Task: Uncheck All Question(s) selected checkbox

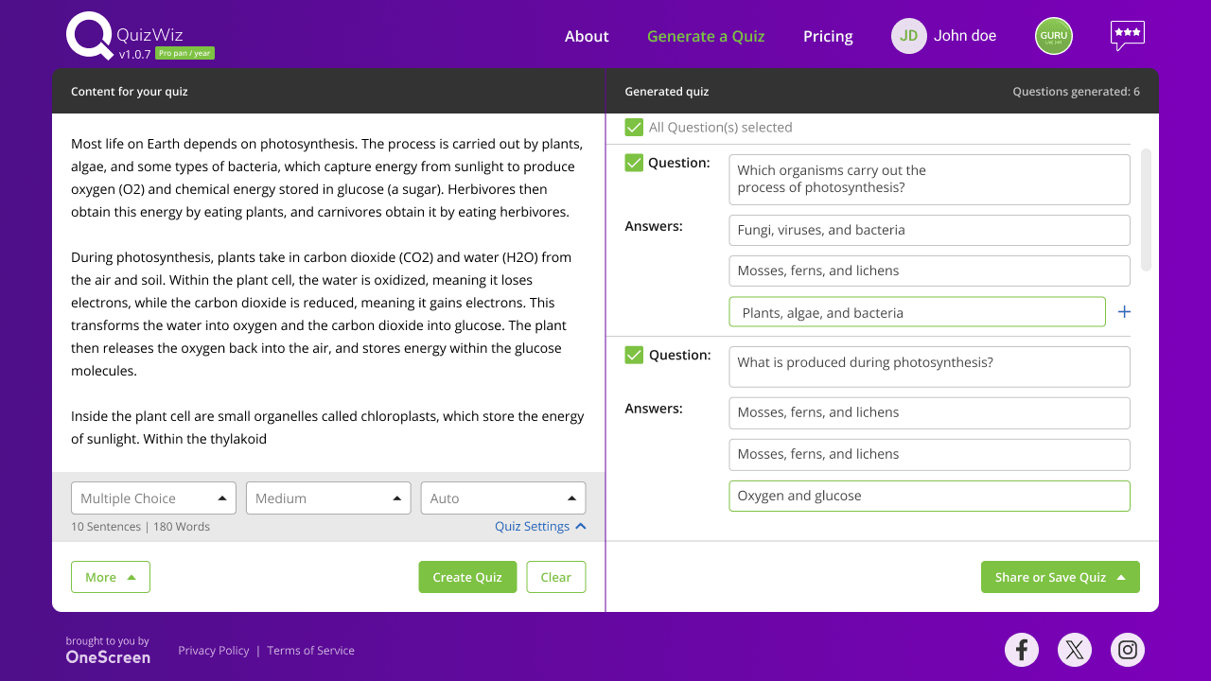Action: tap(634, 127)
